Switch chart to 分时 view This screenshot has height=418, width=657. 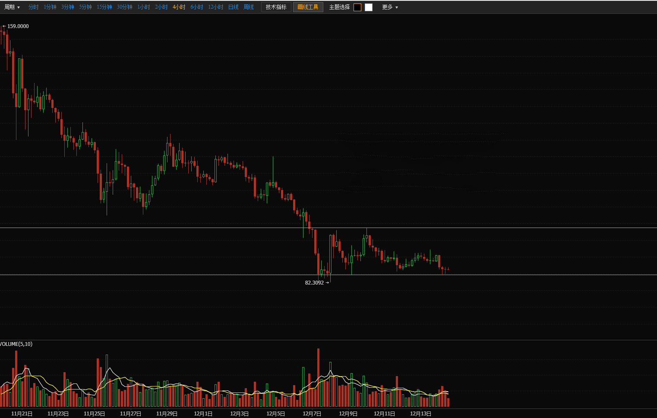tap(34, 7)
